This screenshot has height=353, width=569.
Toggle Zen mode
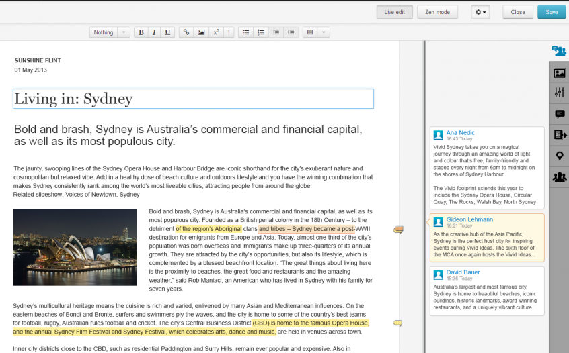click(x=437, y=12)
